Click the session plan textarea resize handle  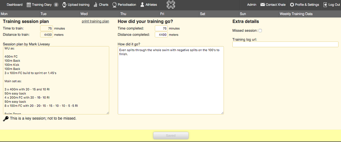[x=107, y=113]
